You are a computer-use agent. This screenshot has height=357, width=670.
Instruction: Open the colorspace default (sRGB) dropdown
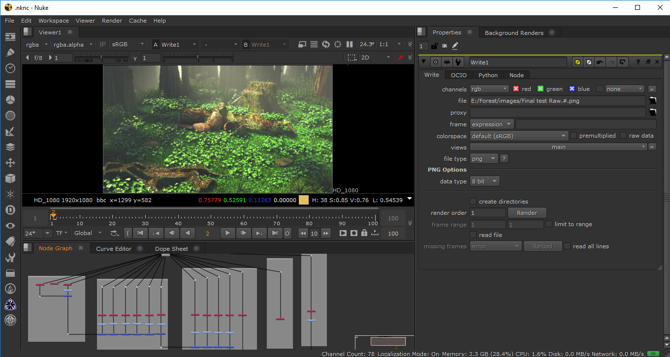tap(519, 136)
